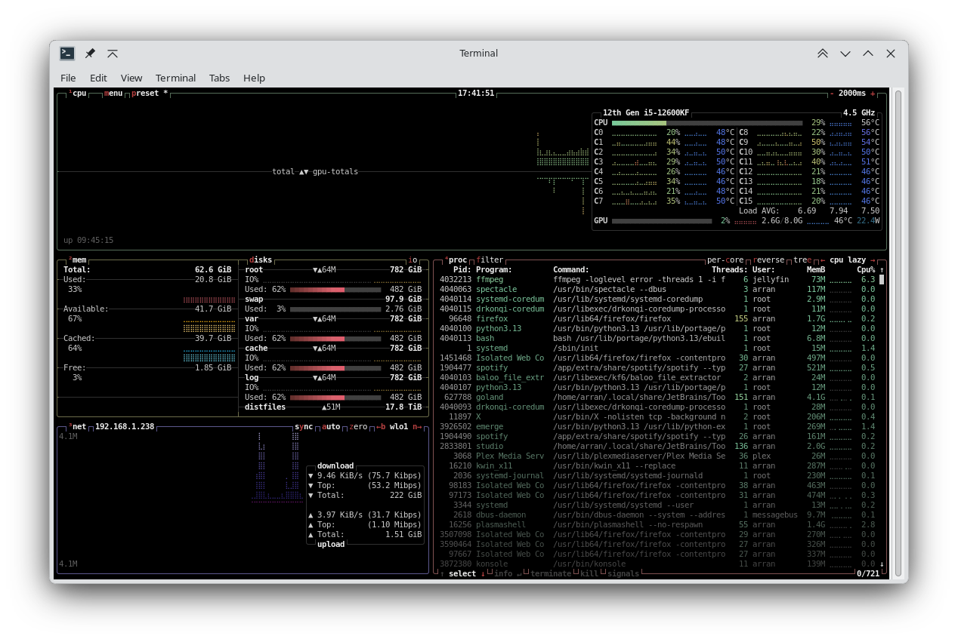Viewport: 958px width, 642px height.
Task: Open the Edit menu
Action: 98,78
